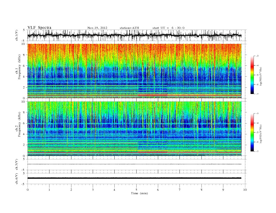Click time axis tick label "6"

158,190
